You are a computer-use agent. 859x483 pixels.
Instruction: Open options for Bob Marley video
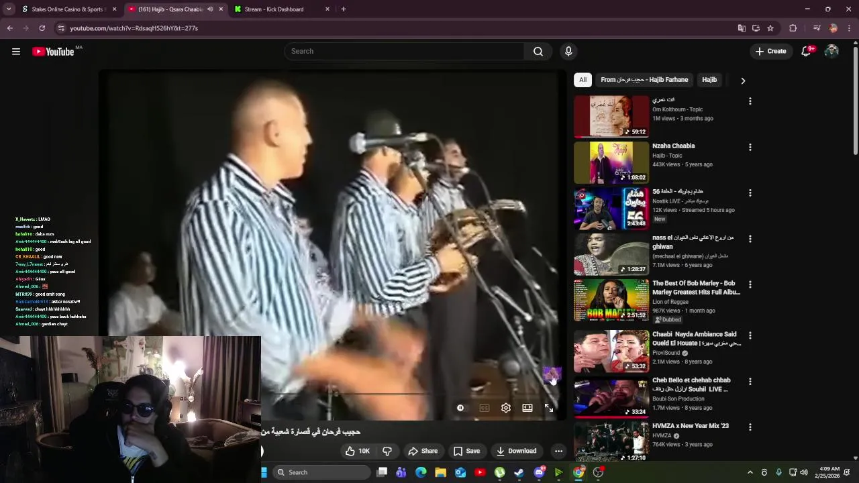point(750,284)
